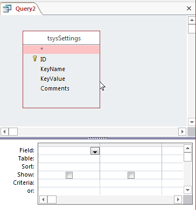Screen dimensions: 196x210
Task: Click the design grid scroll left arrow
Action: pos(43,199)
